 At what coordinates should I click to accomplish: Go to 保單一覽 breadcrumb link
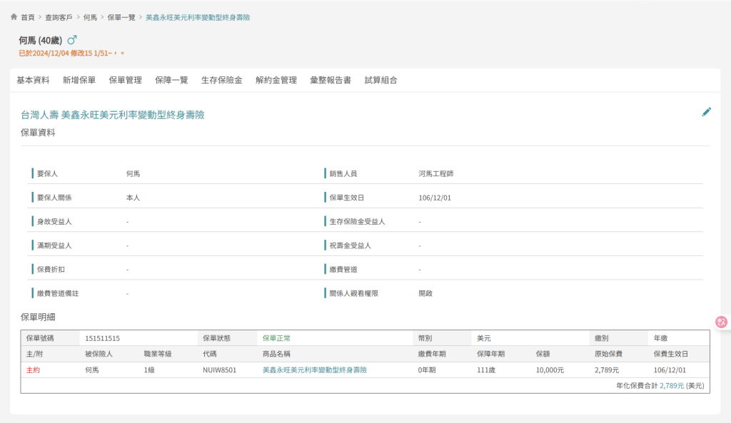[x=121, y=17]
